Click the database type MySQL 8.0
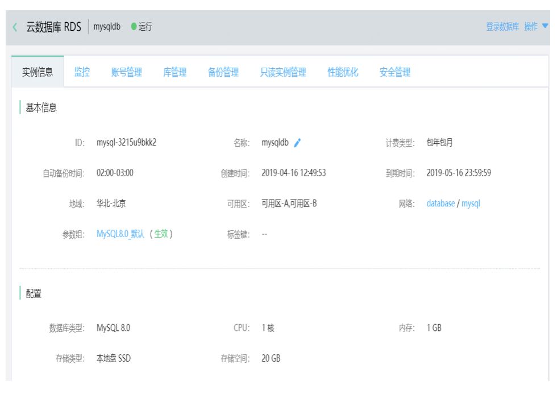The image size is (557, 398). [113, 327]
